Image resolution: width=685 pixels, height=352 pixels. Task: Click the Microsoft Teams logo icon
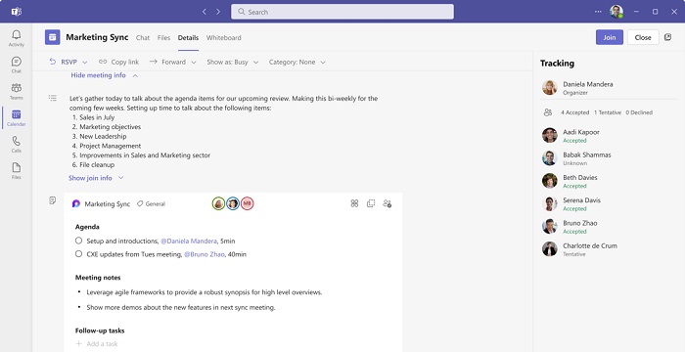[17, 12]
